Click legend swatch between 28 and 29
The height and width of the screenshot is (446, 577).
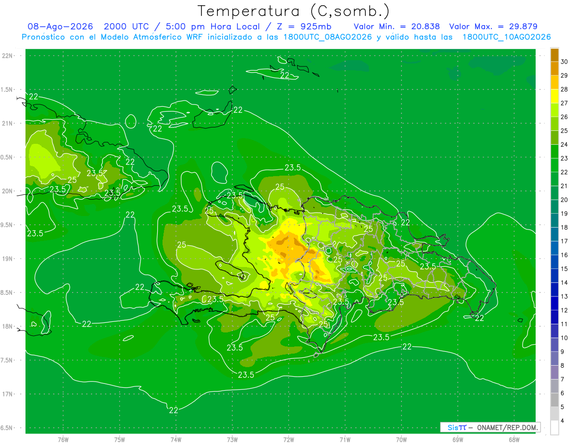coord(554,82)
